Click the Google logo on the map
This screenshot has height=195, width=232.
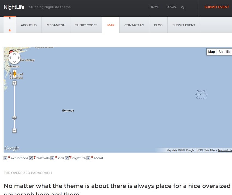tap(12, 148)
